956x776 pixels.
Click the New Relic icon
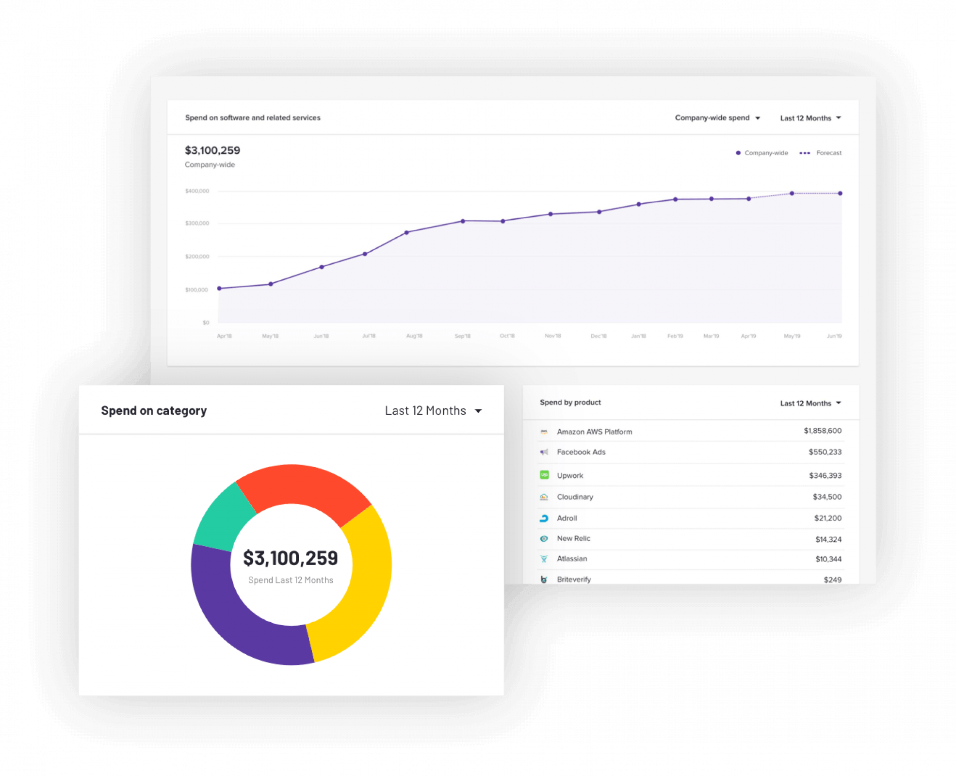544,538
